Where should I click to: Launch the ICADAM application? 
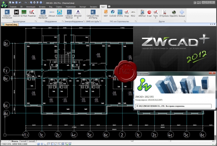coord(60,13)
